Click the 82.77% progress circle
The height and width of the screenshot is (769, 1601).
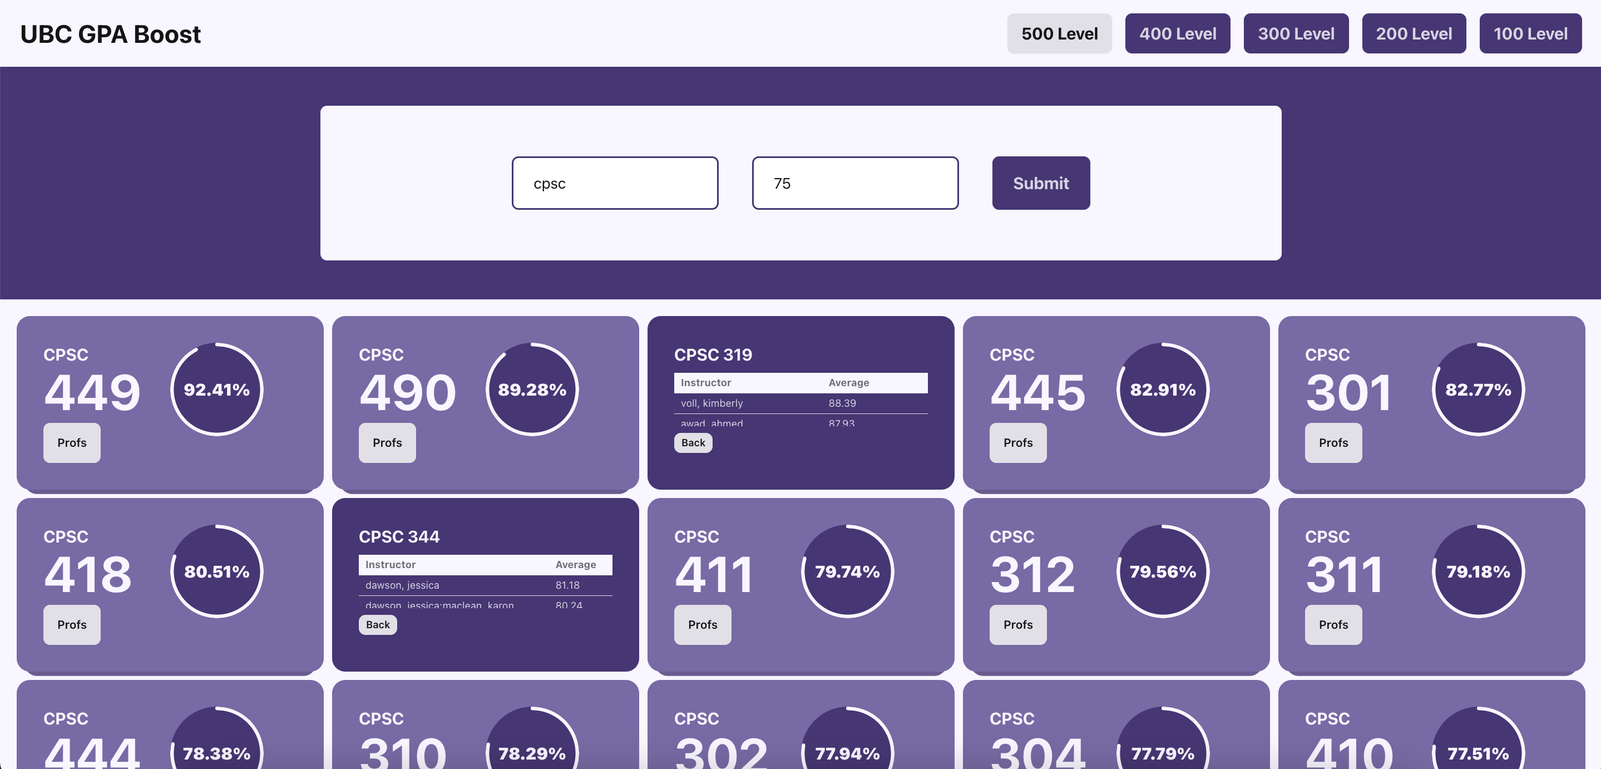(x=1478, y=390)
